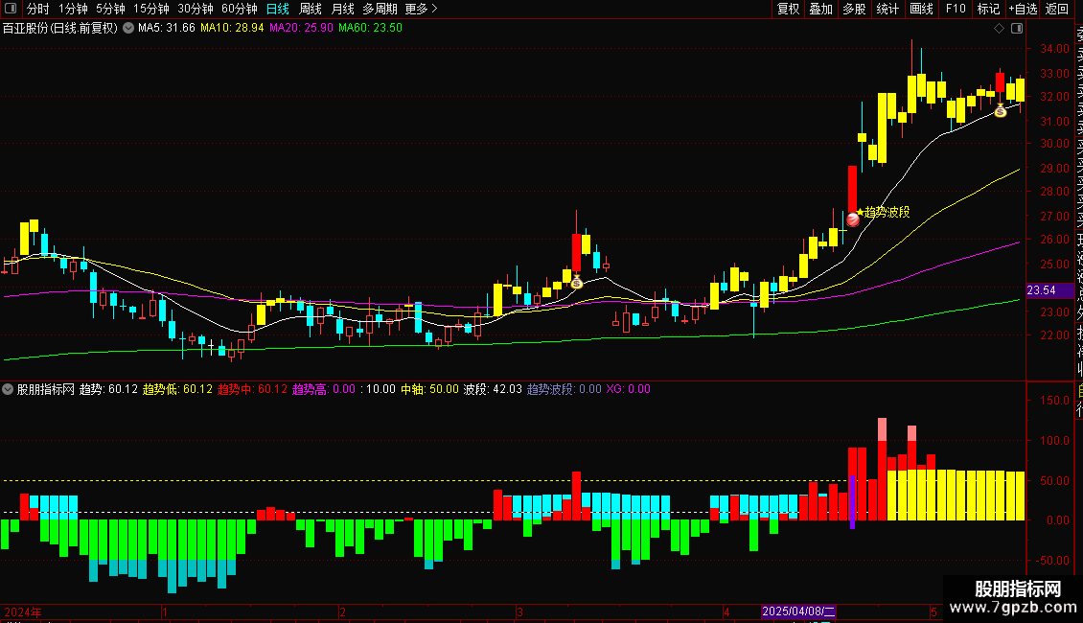Click the 34.00 price axis label

[1055, 49]
